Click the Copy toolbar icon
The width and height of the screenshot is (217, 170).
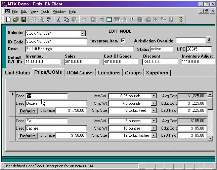pos(66,20)
